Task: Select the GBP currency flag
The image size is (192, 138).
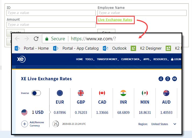Action: (81, 93)
